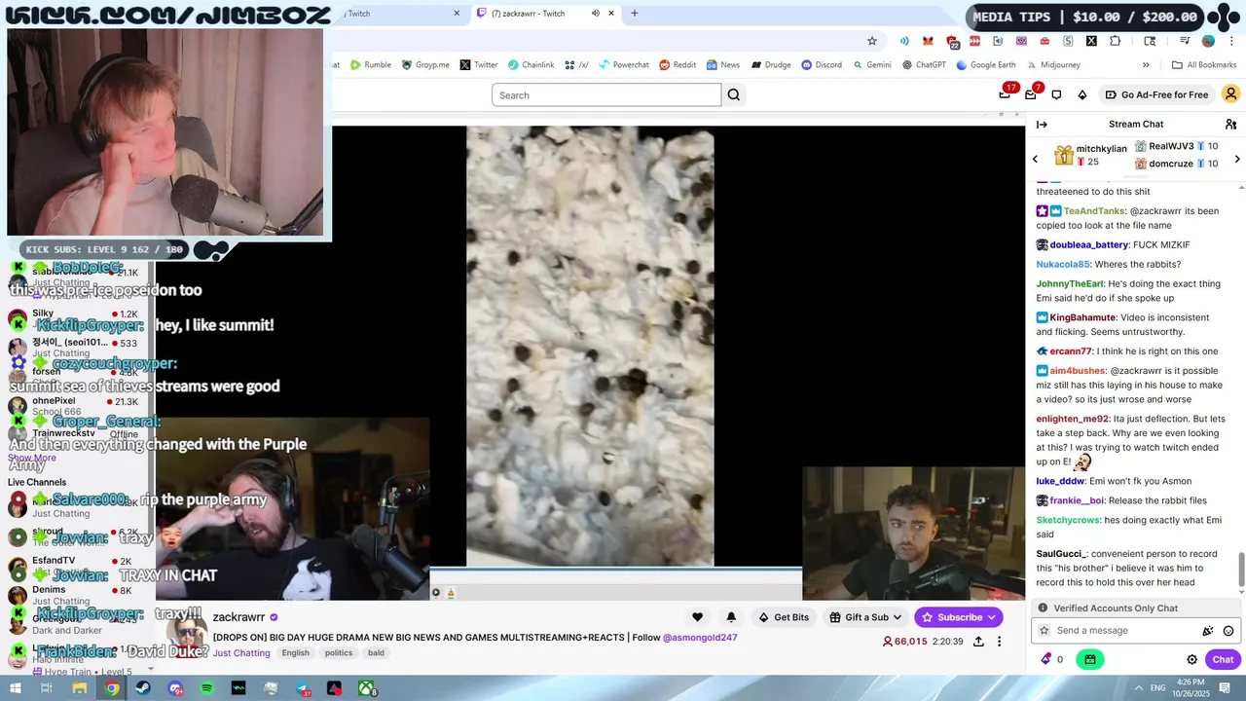1246x701 pixels.
Task: Open the Twitch notifications inbox icon with 17 badge
Action: coord(1006,93)
